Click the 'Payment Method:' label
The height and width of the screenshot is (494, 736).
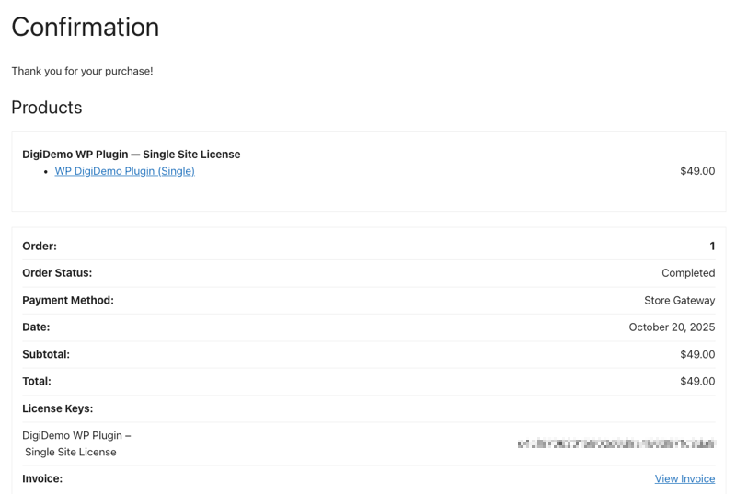click(68, 300)
